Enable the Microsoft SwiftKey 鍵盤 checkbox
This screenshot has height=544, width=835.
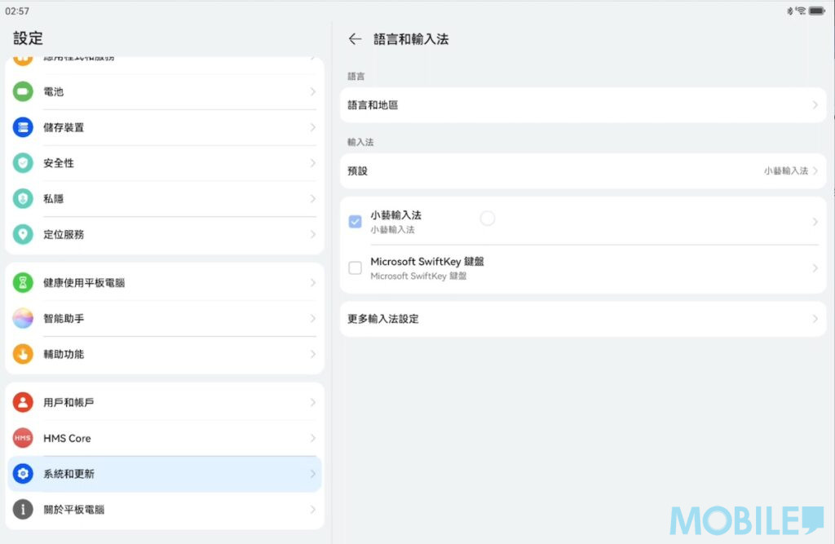355,268
